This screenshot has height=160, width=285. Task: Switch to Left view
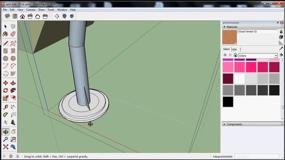click(45, 16)
